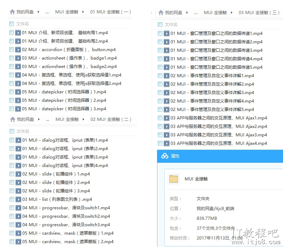
Task: Click the video icon of datepicker（时间选择器）1.mp4
Action: (x=18, y=92)
